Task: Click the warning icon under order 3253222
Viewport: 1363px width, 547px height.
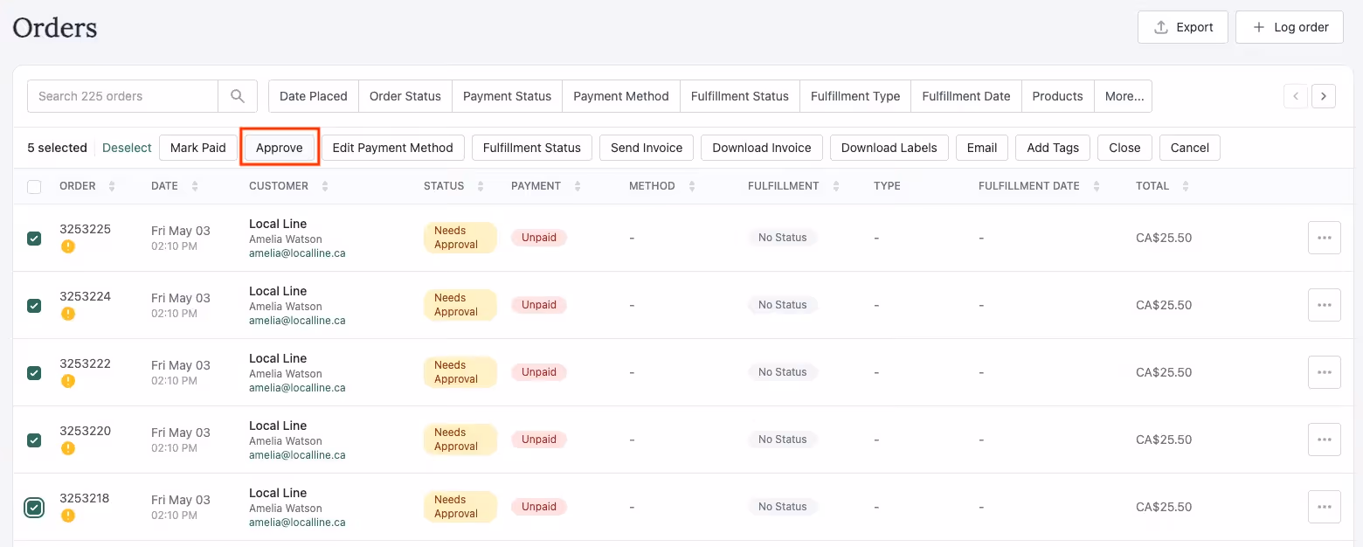Action: (68, 381)
